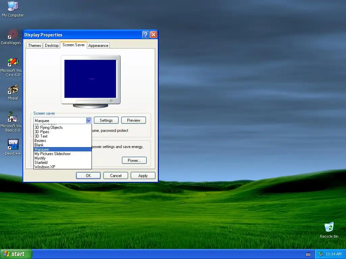Pick Starfield screen saver
This screenshot has height=259, width=346.
point(63,163)
